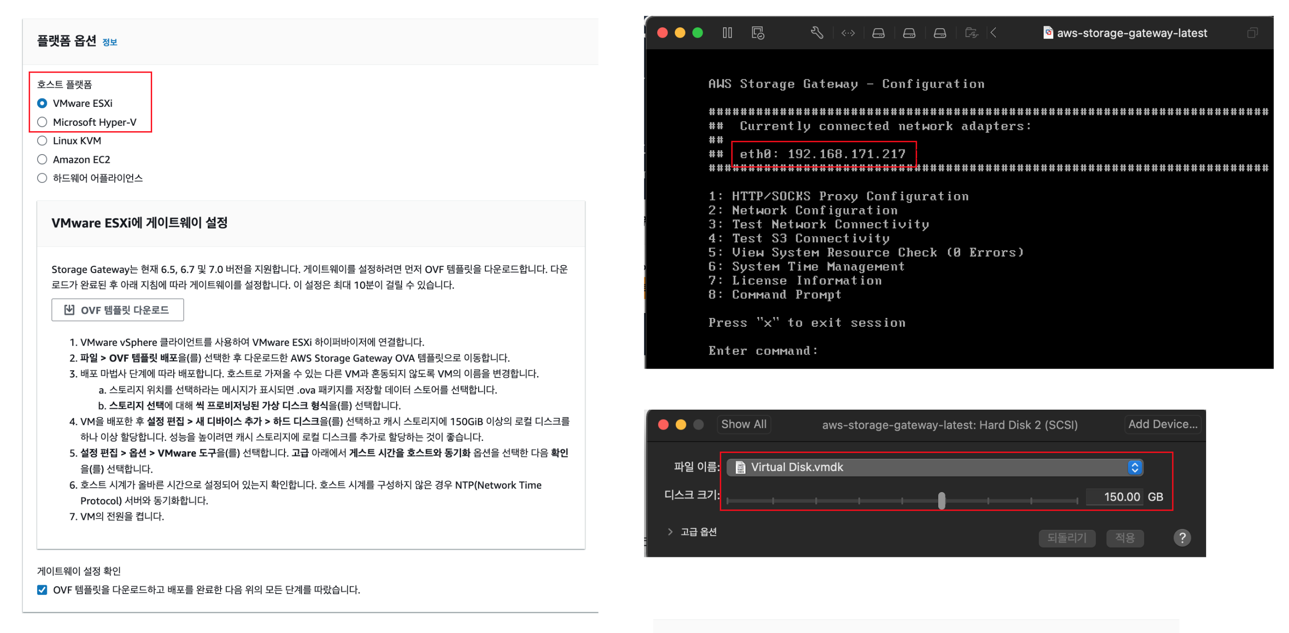The height and width of the screenshot is (633, 1289).
Task: Uncheck the OVF 템플릿 completion checkbox
Action: pyautogui.click(x=42, y=590)
